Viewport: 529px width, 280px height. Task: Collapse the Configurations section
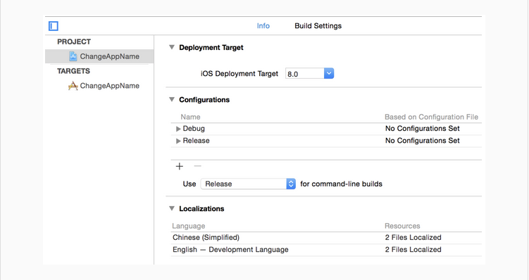click(x=172, y=99)
